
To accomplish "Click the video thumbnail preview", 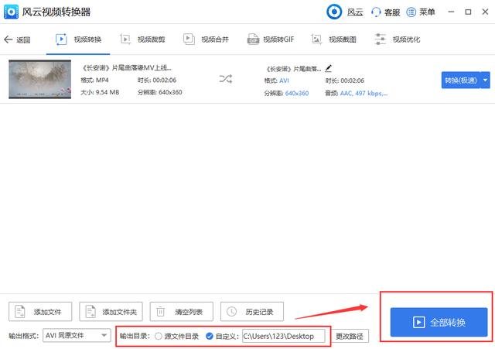I will coord(39,79).
